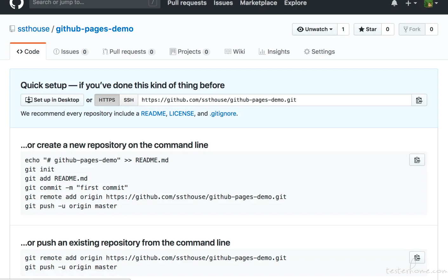The height and width of the screenshot is (280, 448).
Task: Click the ssthouse owner link
Action: 34,29
